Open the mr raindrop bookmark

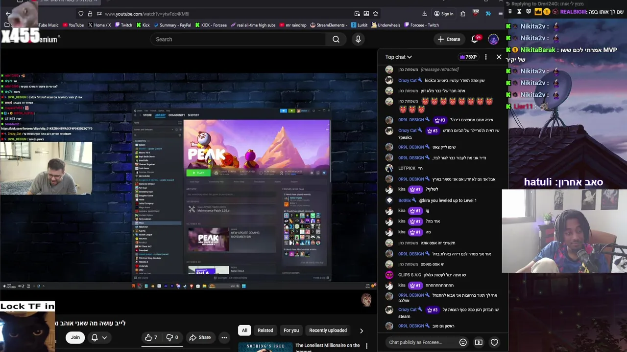pyautogui.click(x=293, y=25)
